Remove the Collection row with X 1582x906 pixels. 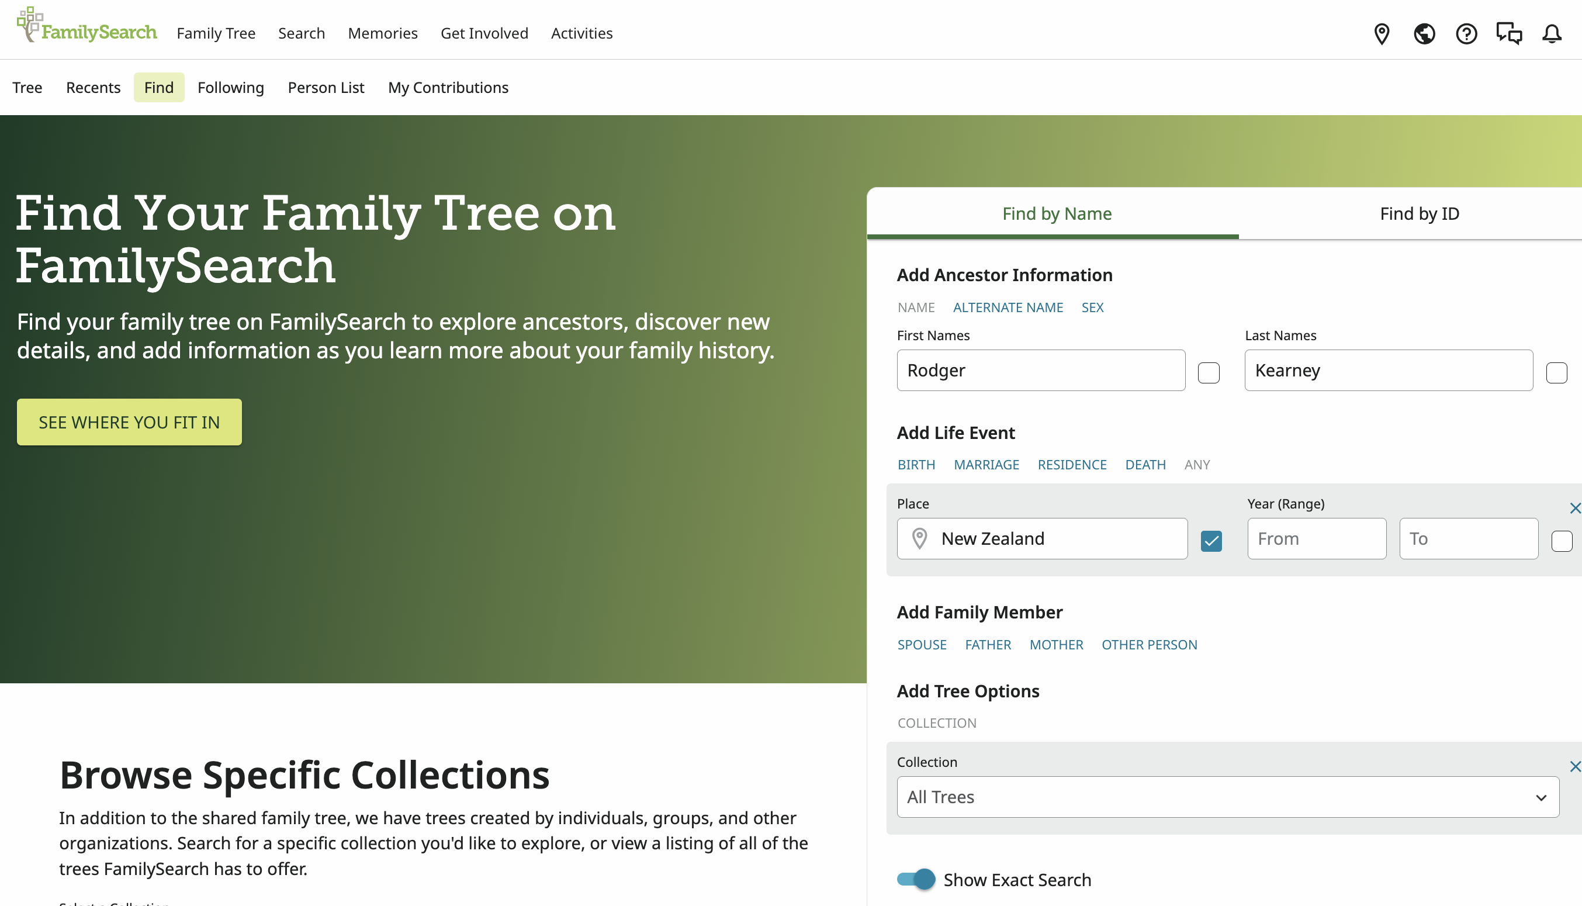pyautogui.click(x=1574, y=767)
